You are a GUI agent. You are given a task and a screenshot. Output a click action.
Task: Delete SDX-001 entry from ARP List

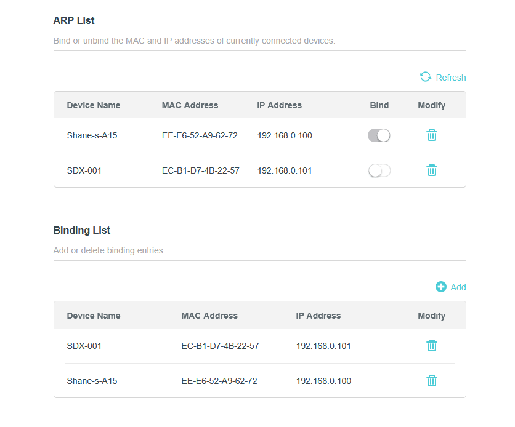tap(432, 170)
